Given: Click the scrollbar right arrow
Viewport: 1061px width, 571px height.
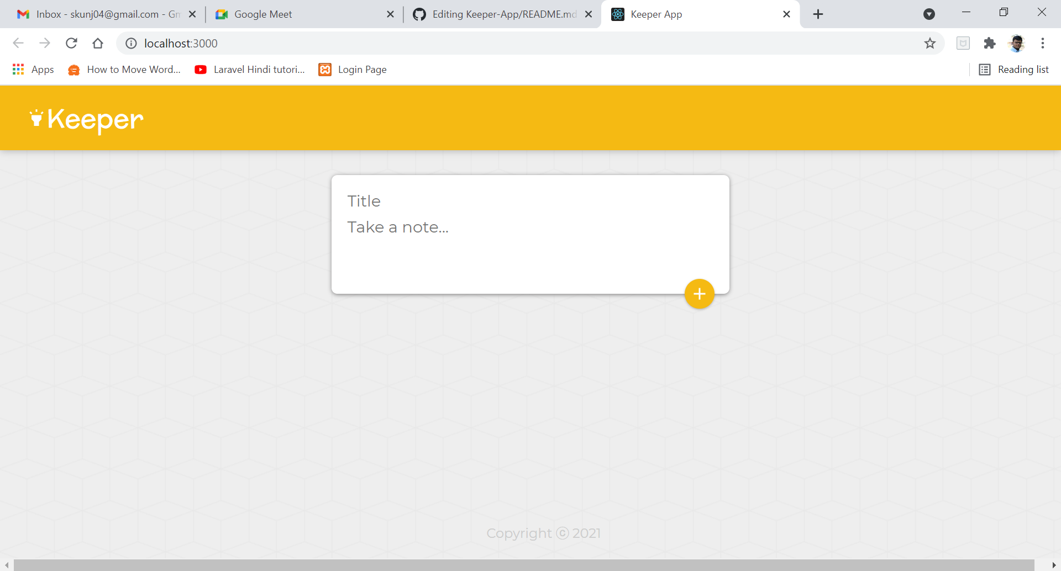Looking at the screenshot, I should 1054,565.
